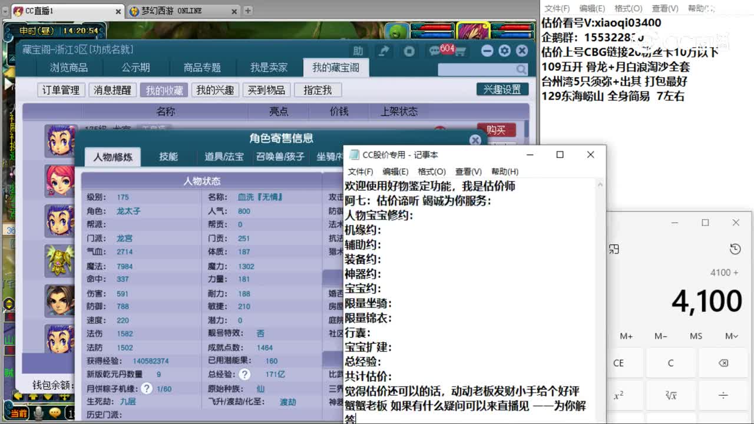Click the square stop icon in 藏宝阁 header
754x424 pixels.
pyautogui.click(x=409, y=51)
